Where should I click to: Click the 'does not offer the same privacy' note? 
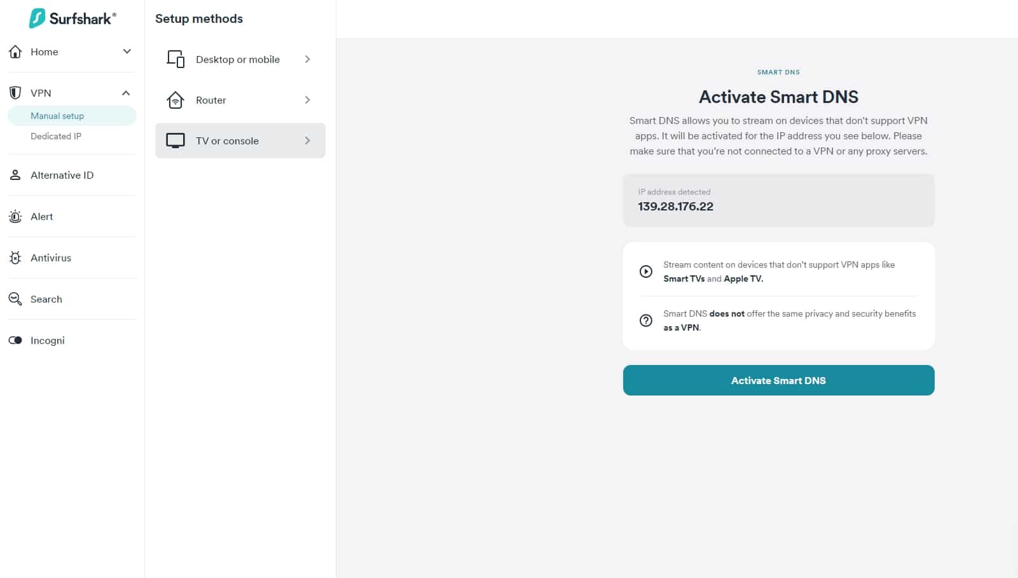789,320
